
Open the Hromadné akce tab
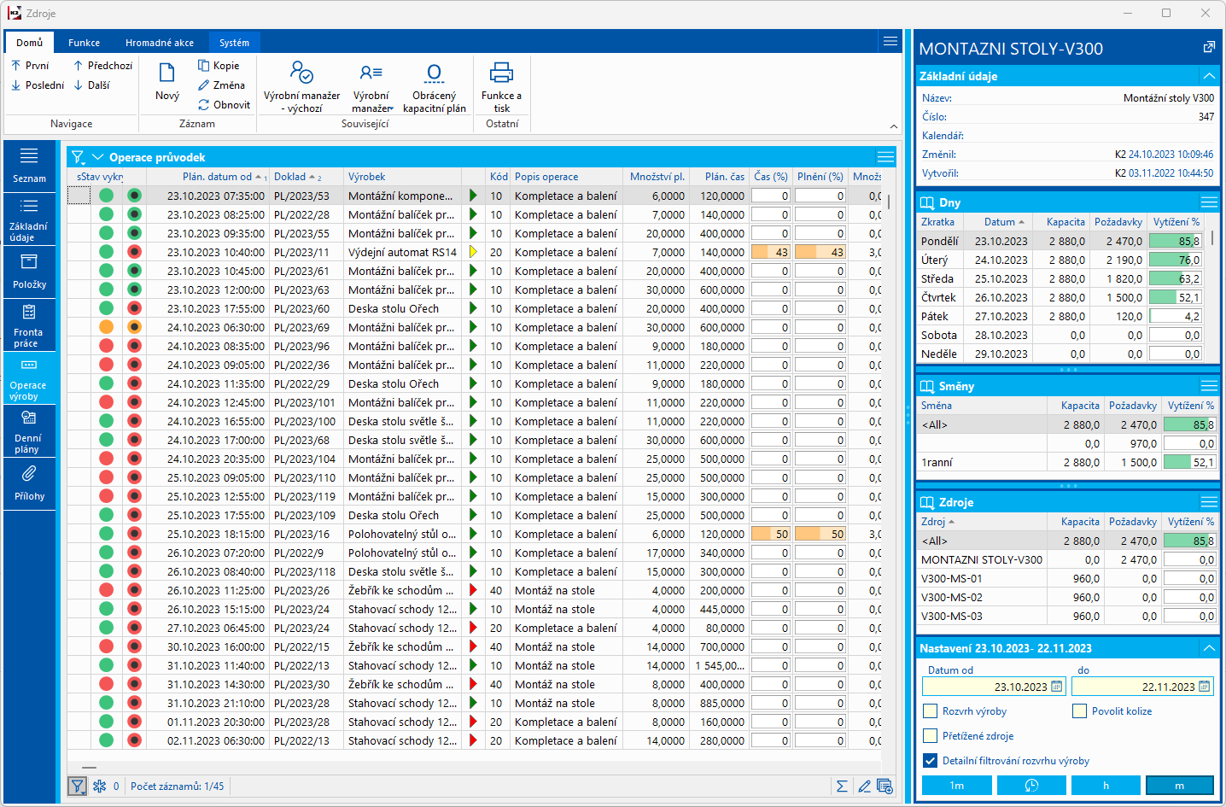click(159, 43)
